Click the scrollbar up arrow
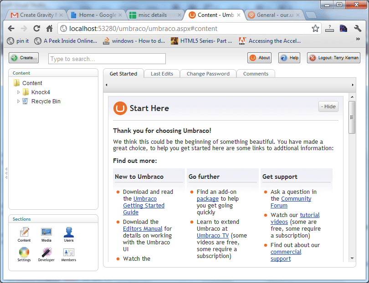The image size is (369, 283). coord(352,97)
